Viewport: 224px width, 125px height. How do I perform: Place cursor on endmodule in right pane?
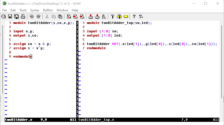tap(96, 48)
